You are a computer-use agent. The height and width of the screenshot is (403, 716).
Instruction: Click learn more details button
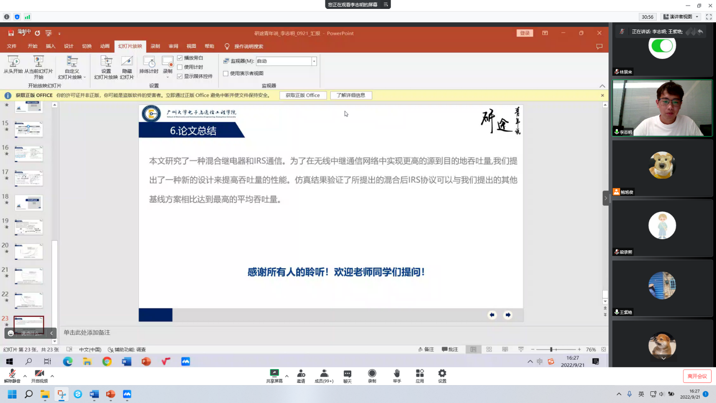pos(351,96)
